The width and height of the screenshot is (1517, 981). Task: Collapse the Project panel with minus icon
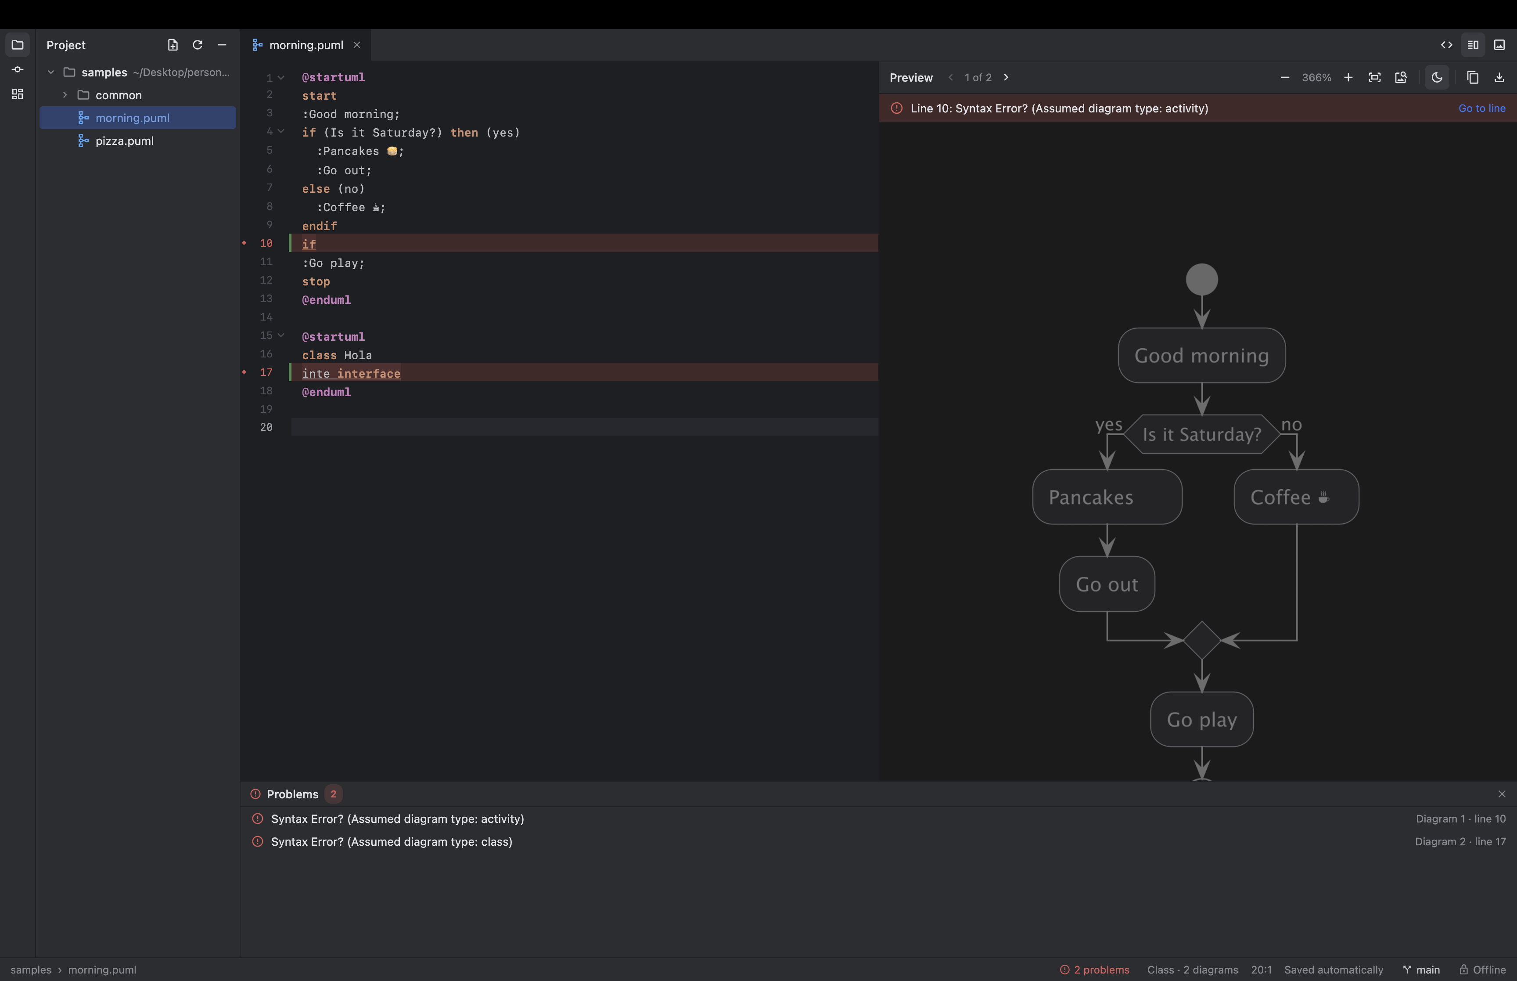pyautogui.click(x=222, y=45)
